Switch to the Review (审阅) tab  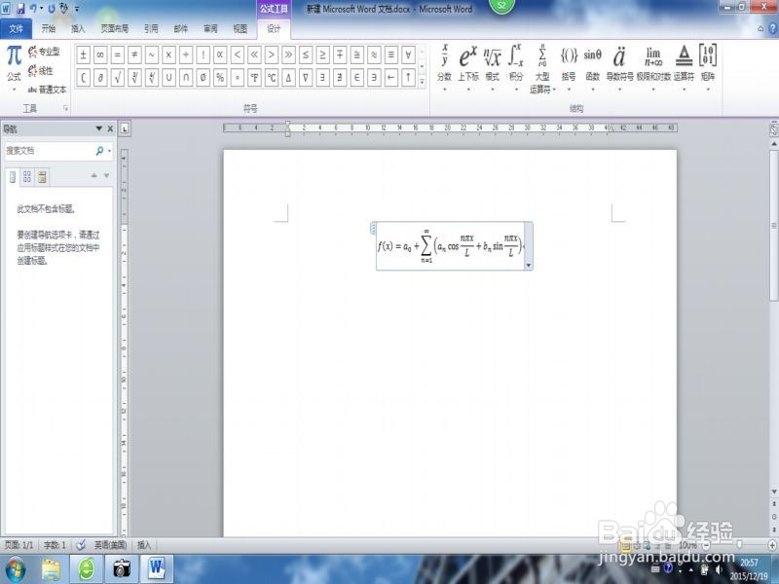pos(210,29)
